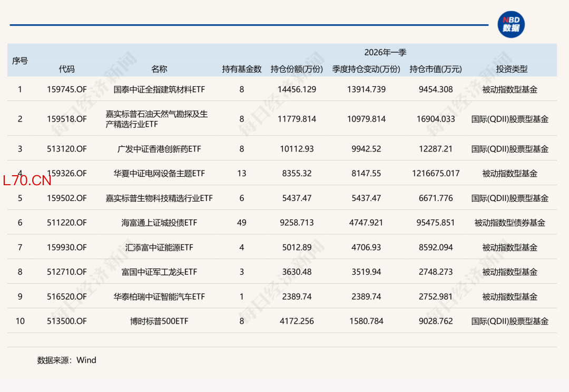Click the 持仓市值(万元) column header

[435, 69]
